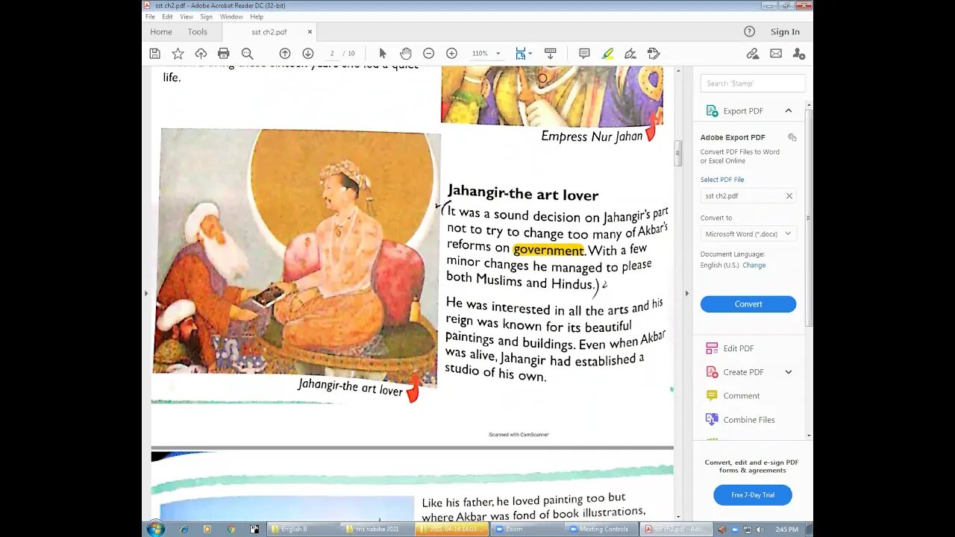Click the Select PDF File link
Viewport: 955px width, 537px height.
coord(722,180)
